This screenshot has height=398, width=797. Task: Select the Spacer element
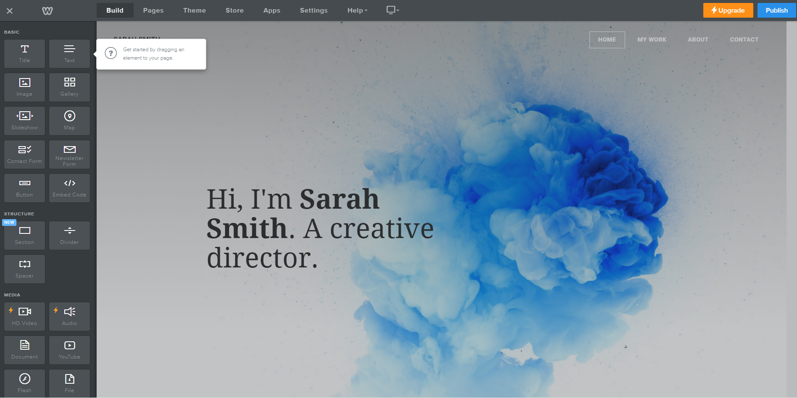24,269
